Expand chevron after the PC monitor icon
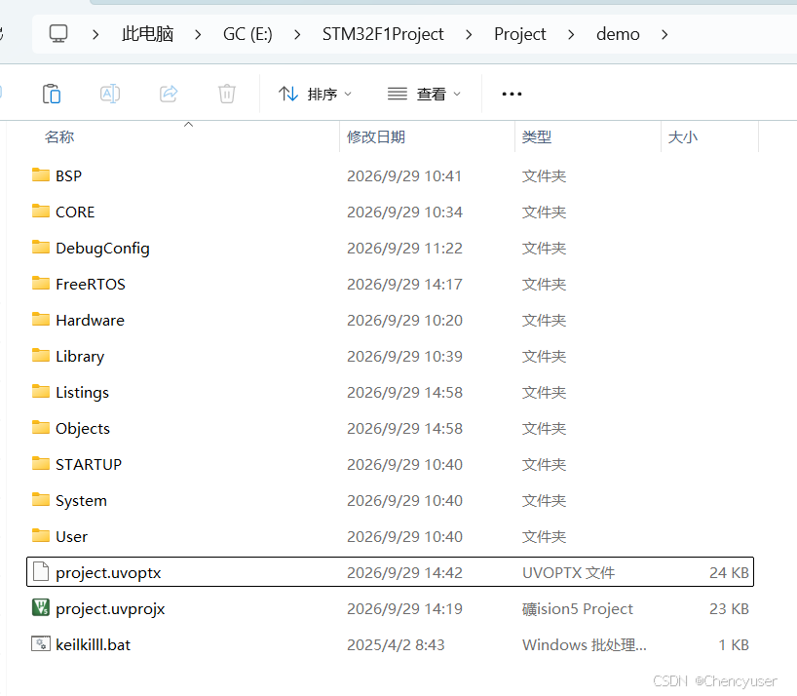This screenshot has width=797, height=696. coord(95,34)
